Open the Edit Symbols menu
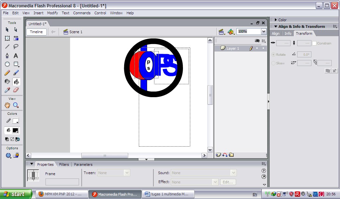The height and width of the screenshot is (199, 340). tap(231, 32)
